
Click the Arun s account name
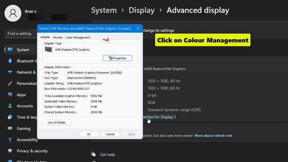tap(31, 11)
